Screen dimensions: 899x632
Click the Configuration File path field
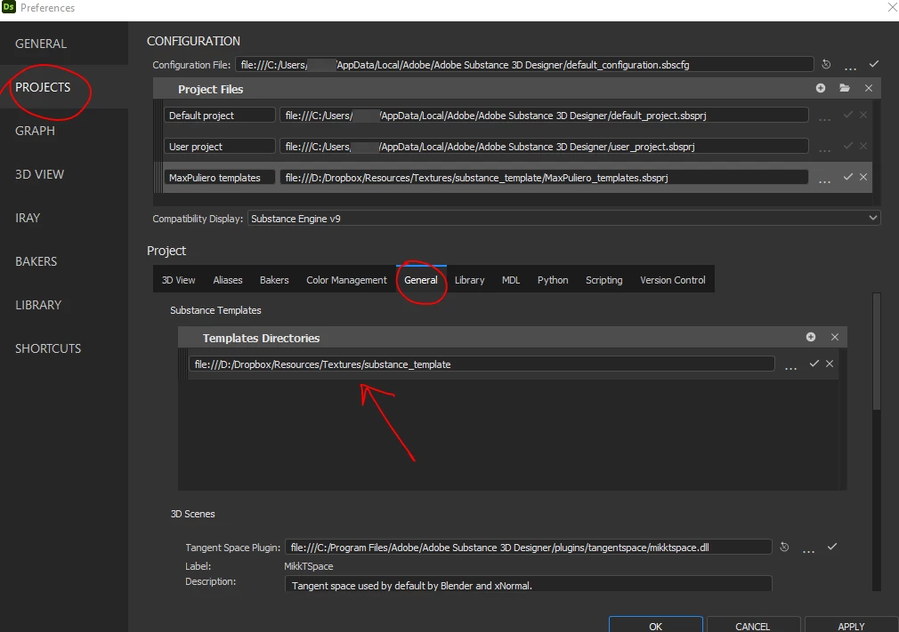point(524,65)
